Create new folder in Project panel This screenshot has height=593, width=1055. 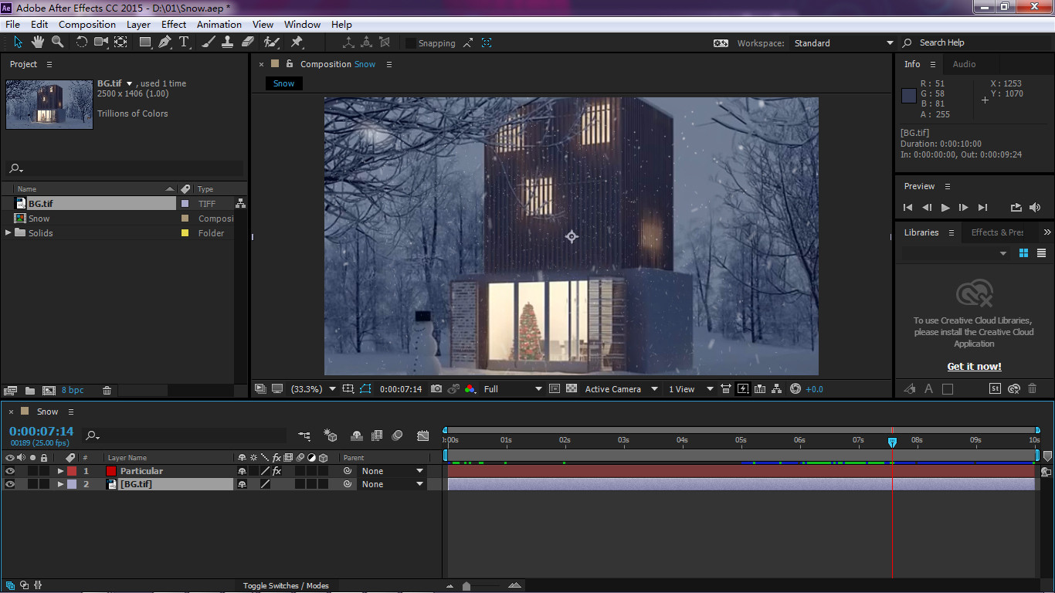(30, 391)
